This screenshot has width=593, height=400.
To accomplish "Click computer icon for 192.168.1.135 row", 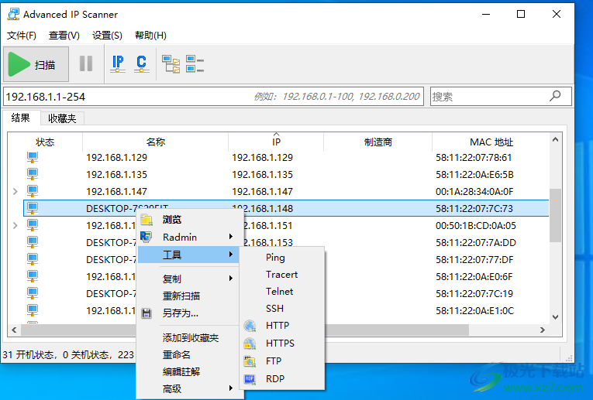I will 33,174.
